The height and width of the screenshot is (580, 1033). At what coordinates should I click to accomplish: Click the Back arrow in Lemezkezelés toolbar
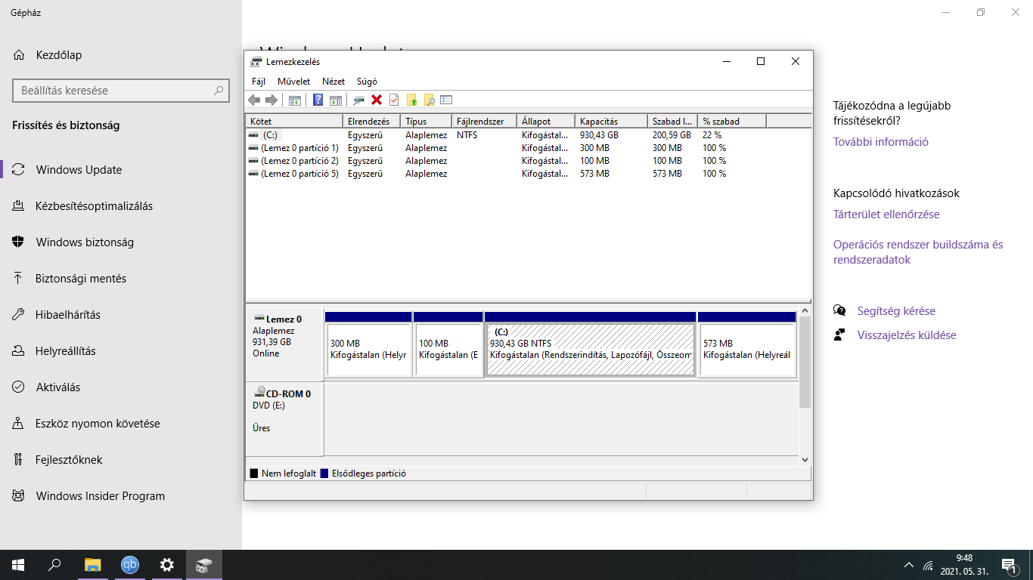[x=254, y=100]
